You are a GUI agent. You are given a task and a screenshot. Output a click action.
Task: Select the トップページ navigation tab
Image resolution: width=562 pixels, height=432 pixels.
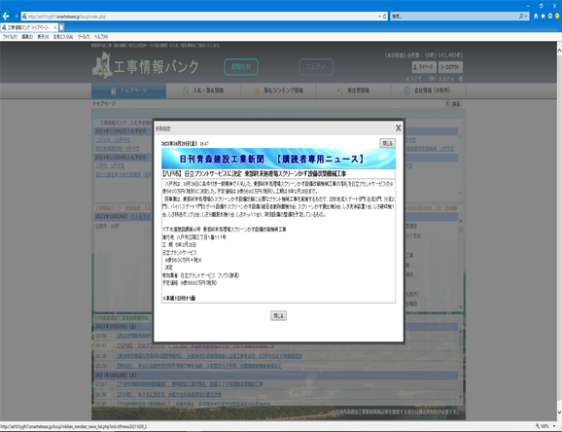[x=128, y=90]
